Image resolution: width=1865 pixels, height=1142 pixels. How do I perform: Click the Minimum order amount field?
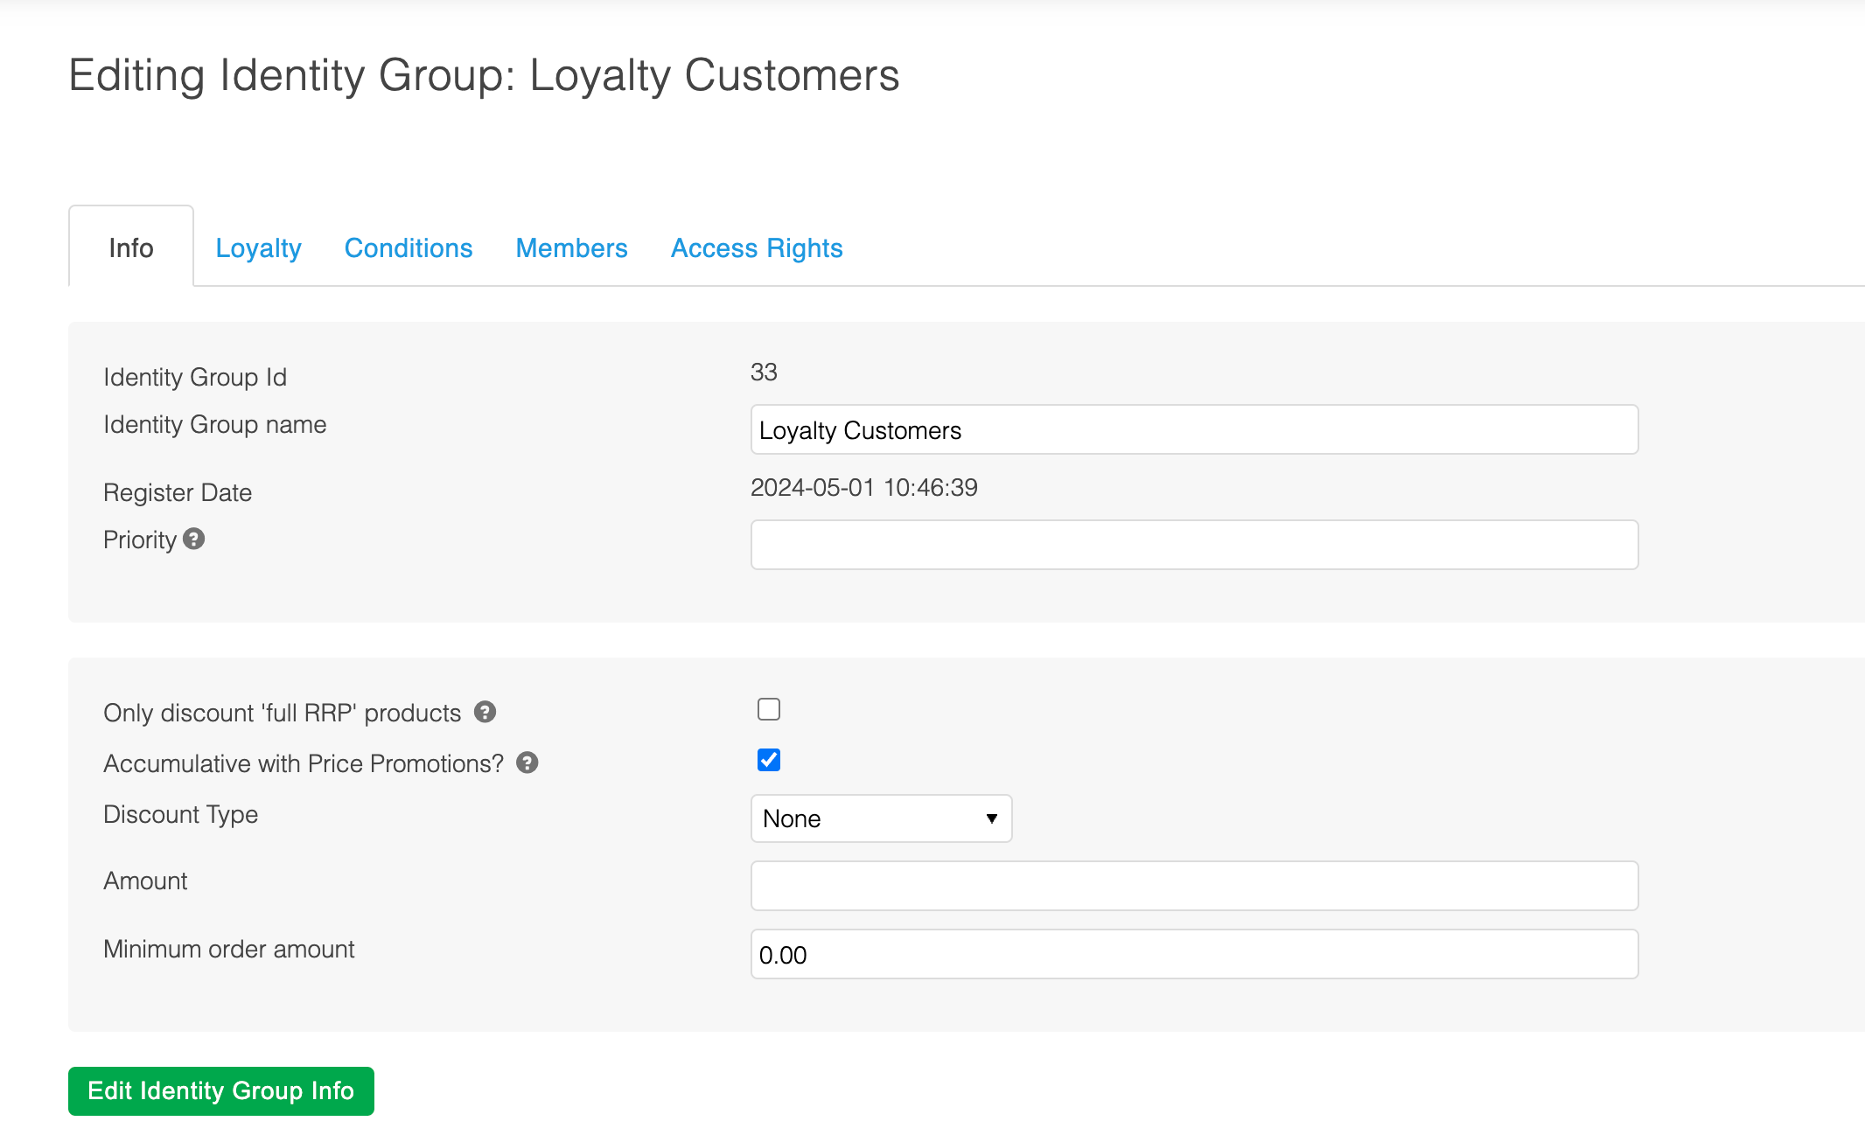(x=1194, y=954)
